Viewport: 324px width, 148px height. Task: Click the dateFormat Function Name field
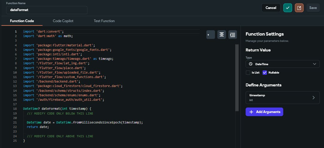point(47,10)
